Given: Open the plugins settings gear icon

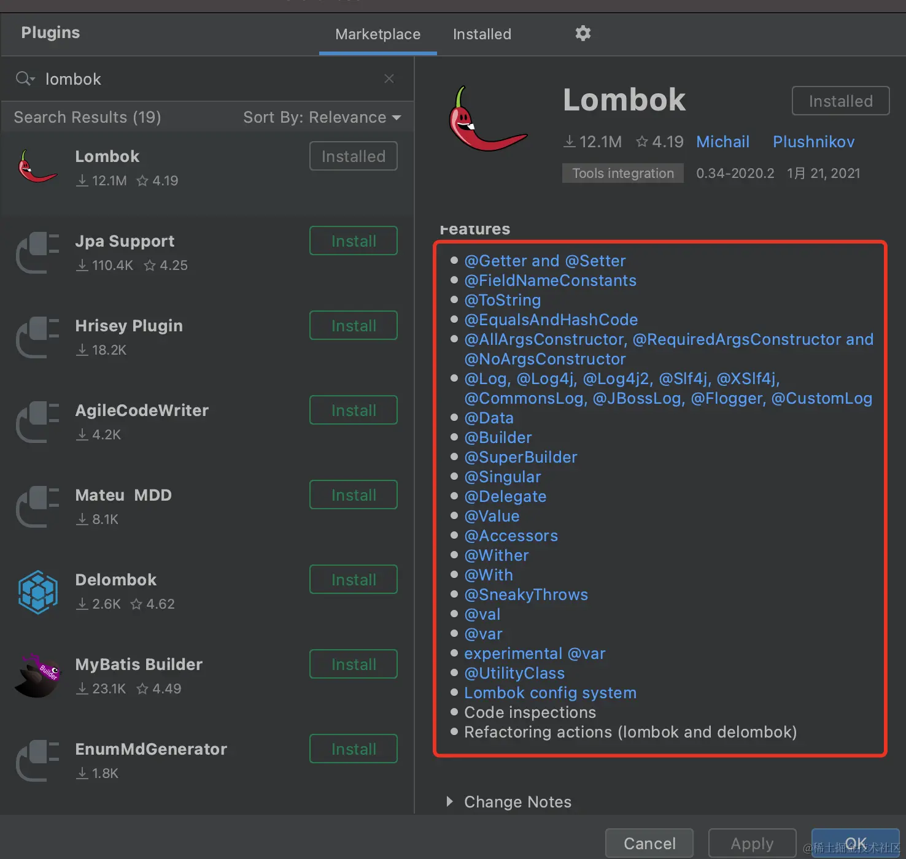Looking at the screenshot, I should 582,34.
